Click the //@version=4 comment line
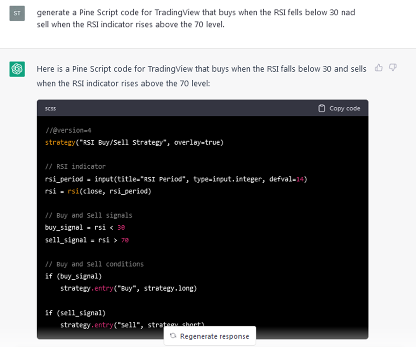 pos(68,130)
